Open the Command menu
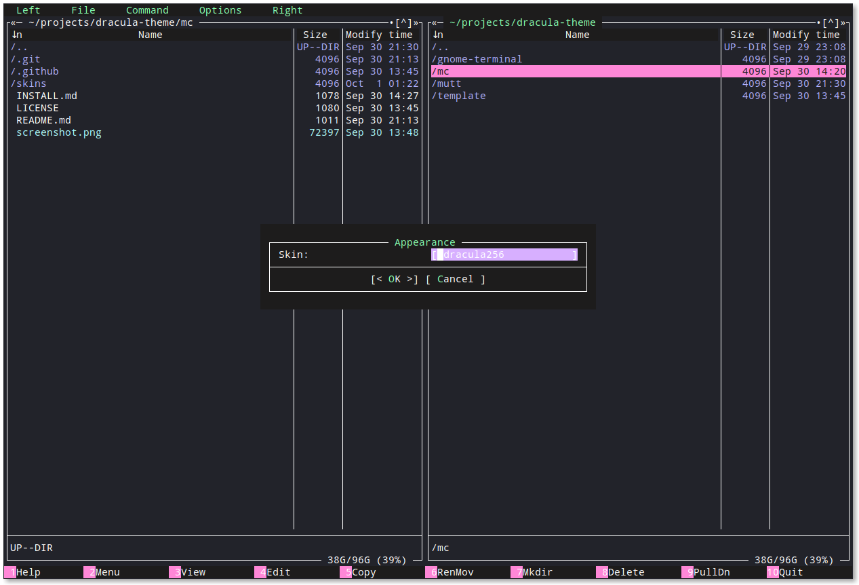 point(147,10)
